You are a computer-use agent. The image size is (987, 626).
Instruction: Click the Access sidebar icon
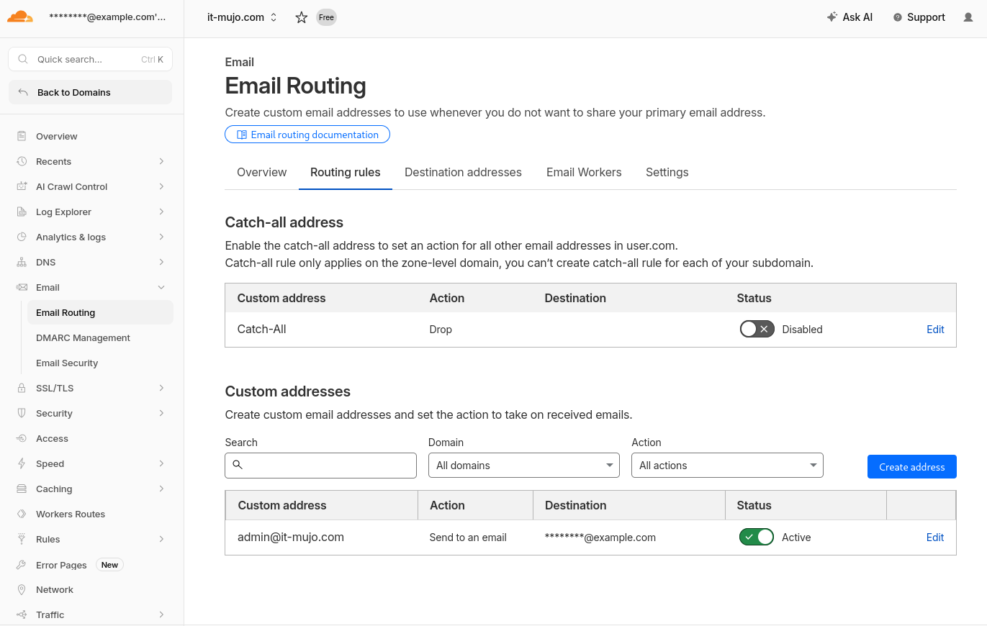pos(22,438)
